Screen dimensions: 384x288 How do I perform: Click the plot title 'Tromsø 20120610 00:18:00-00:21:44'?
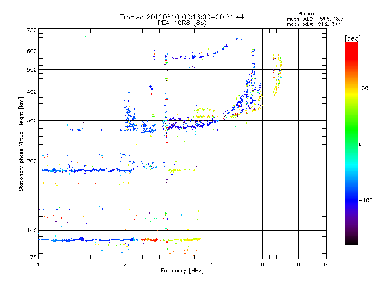tap(182, 17)
